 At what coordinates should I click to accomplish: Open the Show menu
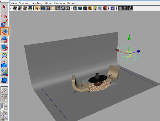coord(48,3)
